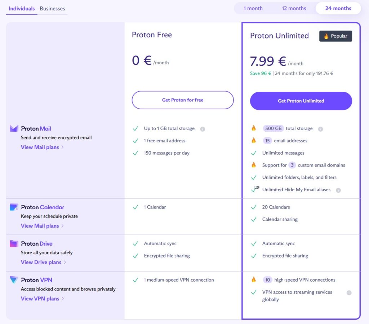This screenshot has width=369, height=324.
Task: Click the Proton Drive folder icon
Action: (14, 243)
